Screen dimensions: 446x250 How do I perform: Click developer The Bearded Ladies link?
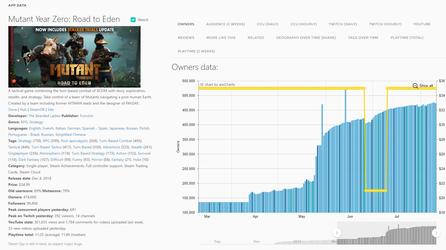[x=44, y=116]
